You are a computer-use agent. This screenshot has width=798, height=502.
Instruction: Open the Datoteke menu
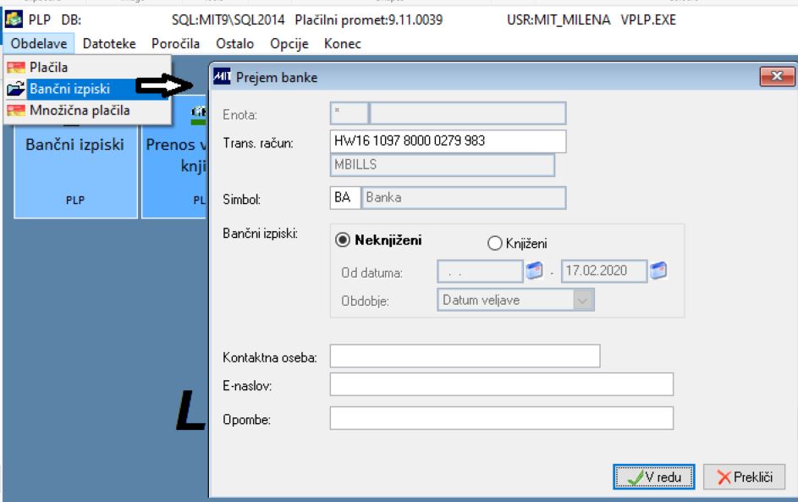(109, 44)
